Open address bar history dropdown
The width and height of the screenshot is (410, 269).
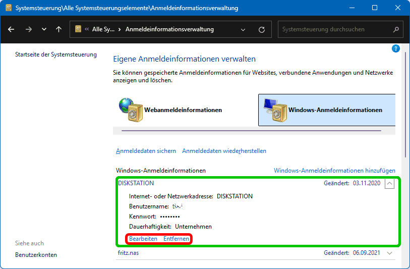coord(243,29)
